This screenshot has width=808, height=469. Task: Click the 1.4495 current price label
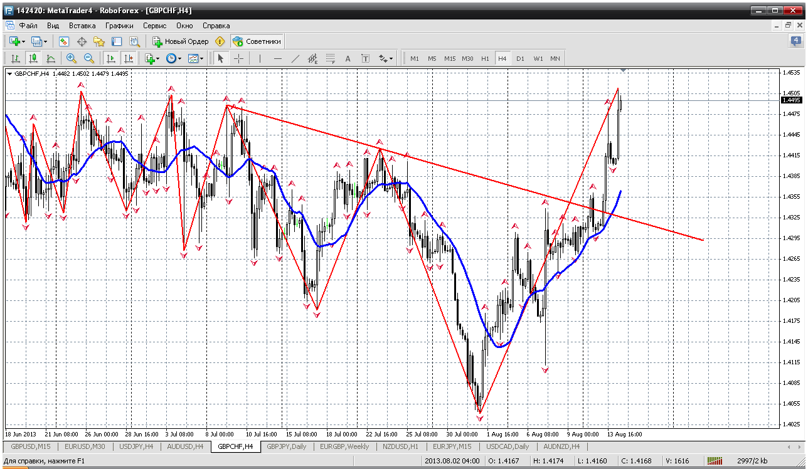[791, 100]
